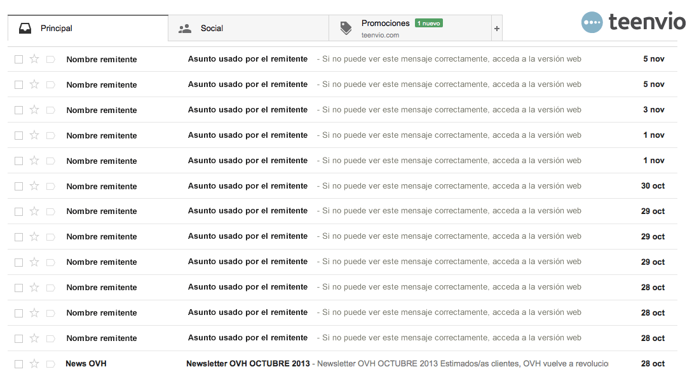Viewport: 699px width, 381px height.
Task: Open the Newsletter OVH OCTUBRE 2013 email
Action: (247, 363)
